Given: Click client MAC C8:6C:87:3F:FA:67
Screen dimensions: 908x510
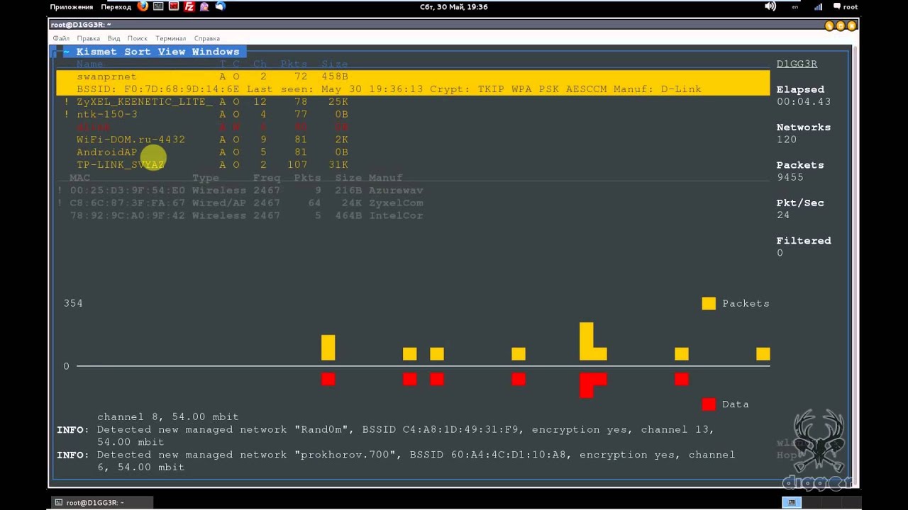Looking at the screenshot, I should 128,203.
